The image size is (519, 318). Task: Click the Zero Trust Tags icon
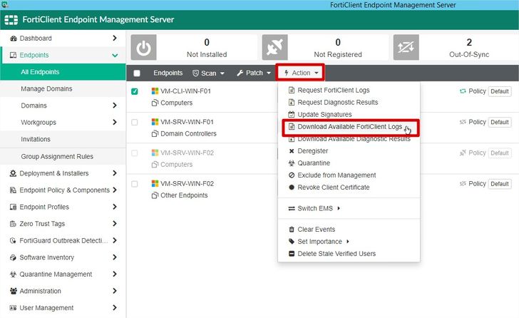tap(14, 224)
